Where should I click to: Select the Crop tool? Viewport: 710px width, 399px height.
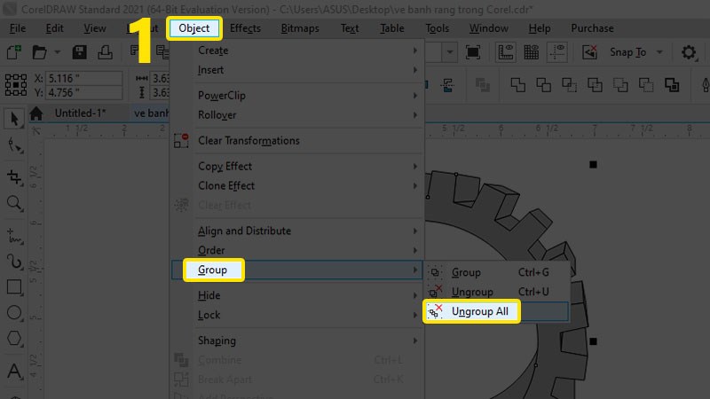click(14, 176)
